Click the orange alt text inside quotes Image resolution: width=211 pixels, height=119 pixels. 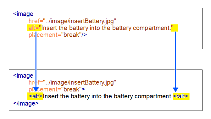[106, 28]
